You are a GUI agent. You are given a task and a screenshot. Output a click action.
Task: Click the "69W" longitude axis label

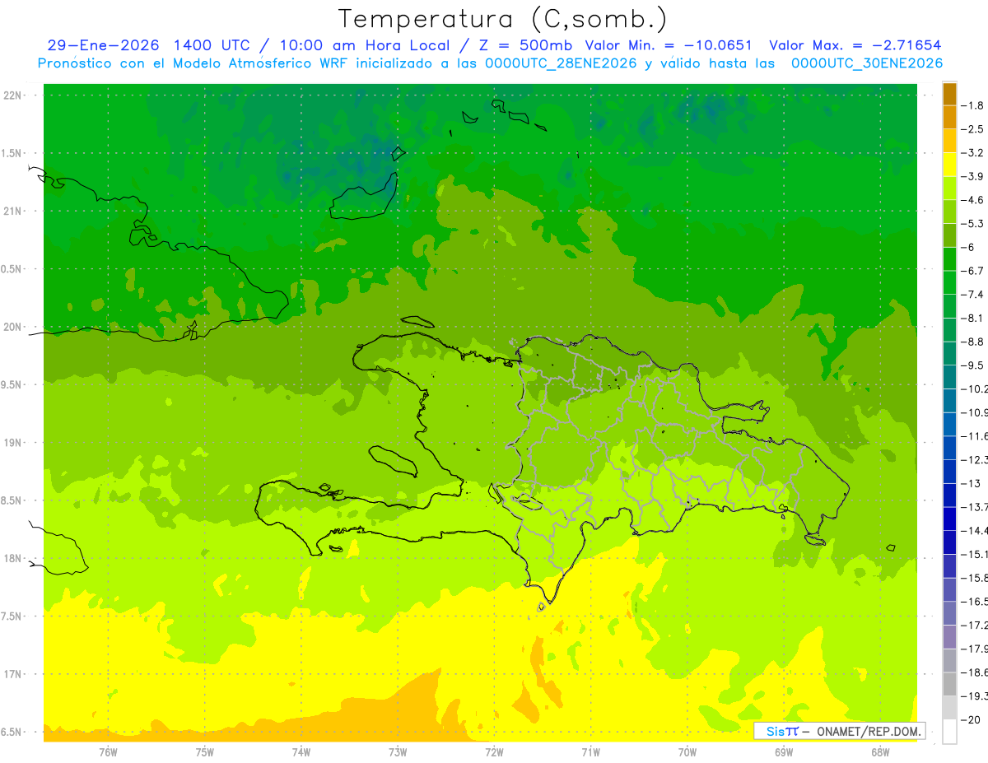point(784,752)
